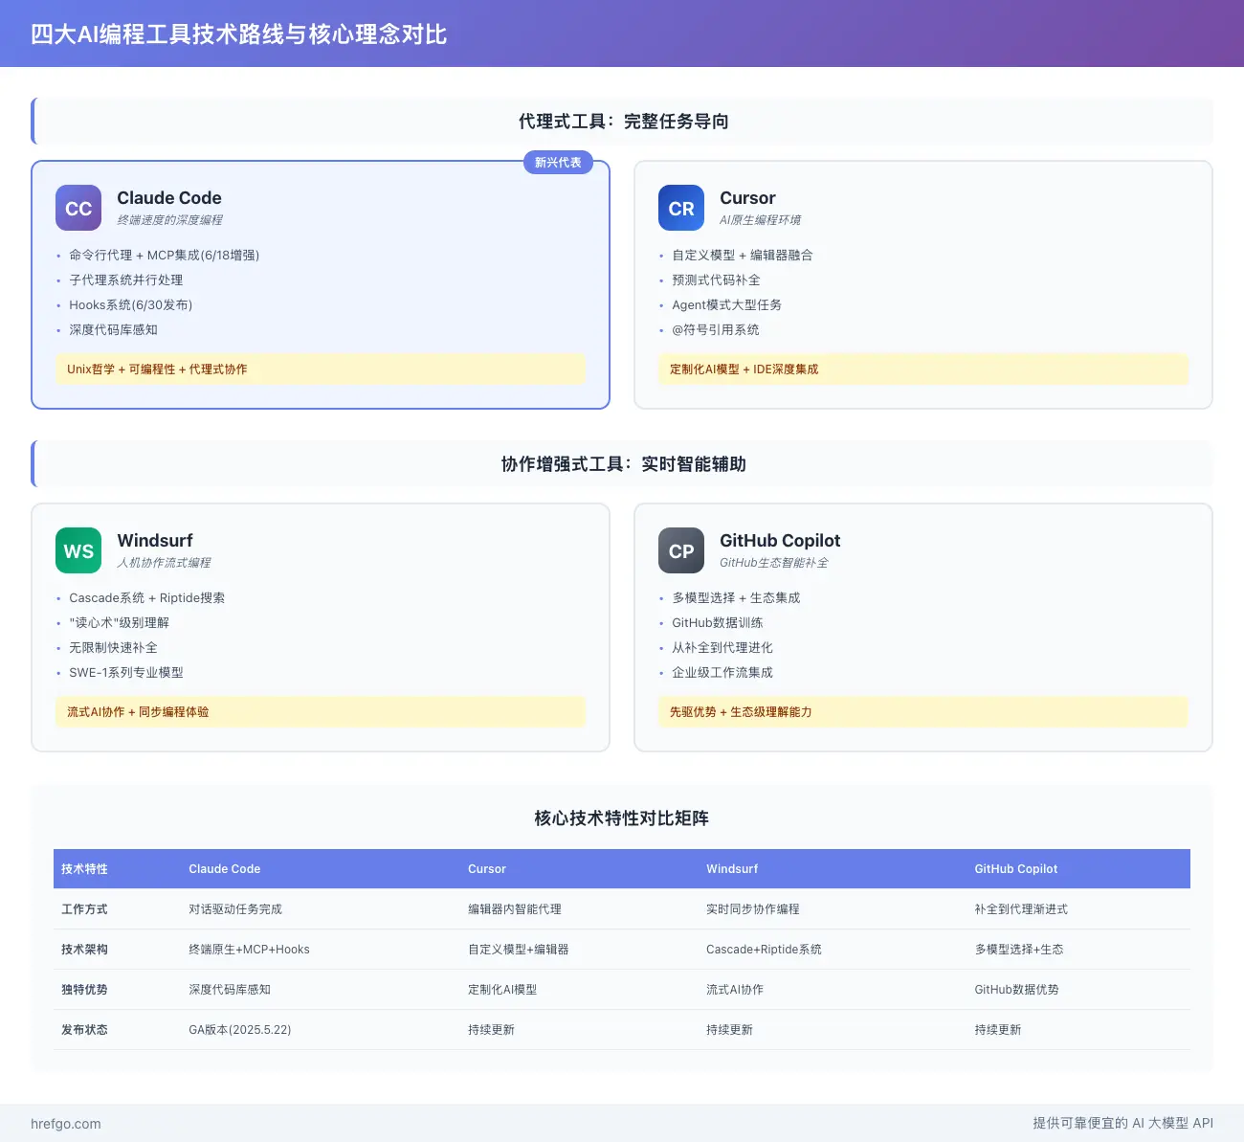Click 预测式代码补全 bullet
This screenshot has width=1244, height=1142.
(x=716, y=280)
